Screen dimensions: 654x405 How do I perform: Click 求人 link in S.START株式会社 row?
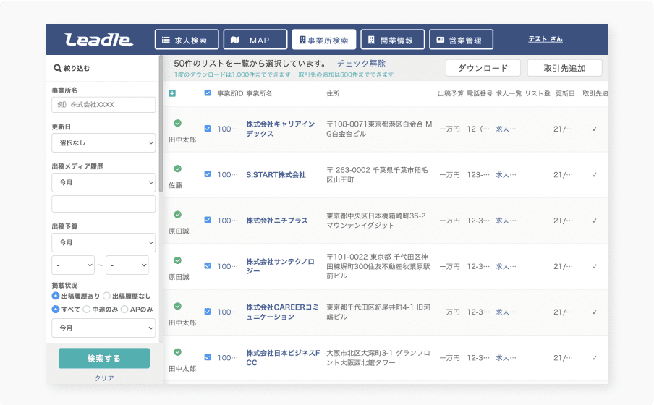pyautogui.click(x=506, y=175)
